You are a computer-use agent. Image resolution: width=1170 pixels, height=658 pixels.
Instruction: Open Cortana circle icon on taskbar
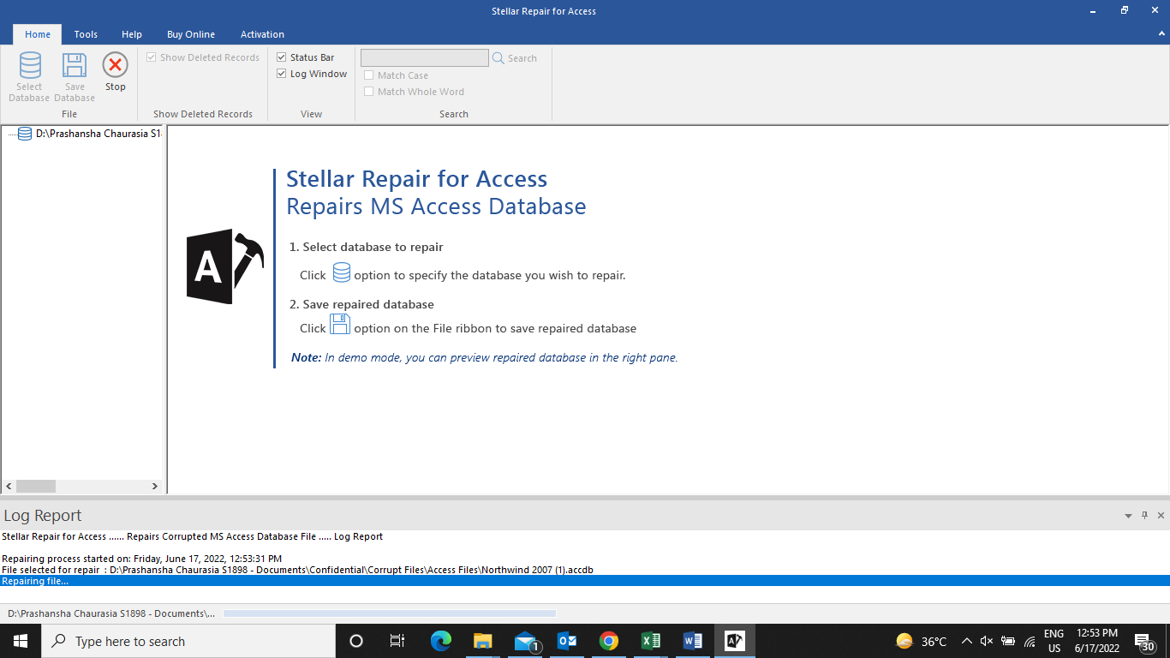[356, 641]
